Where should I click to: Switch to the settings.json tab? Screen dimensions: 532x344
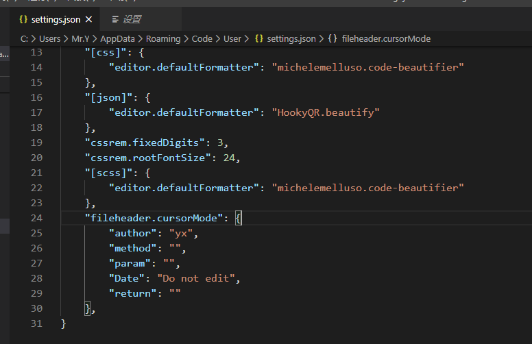point(56,20)
